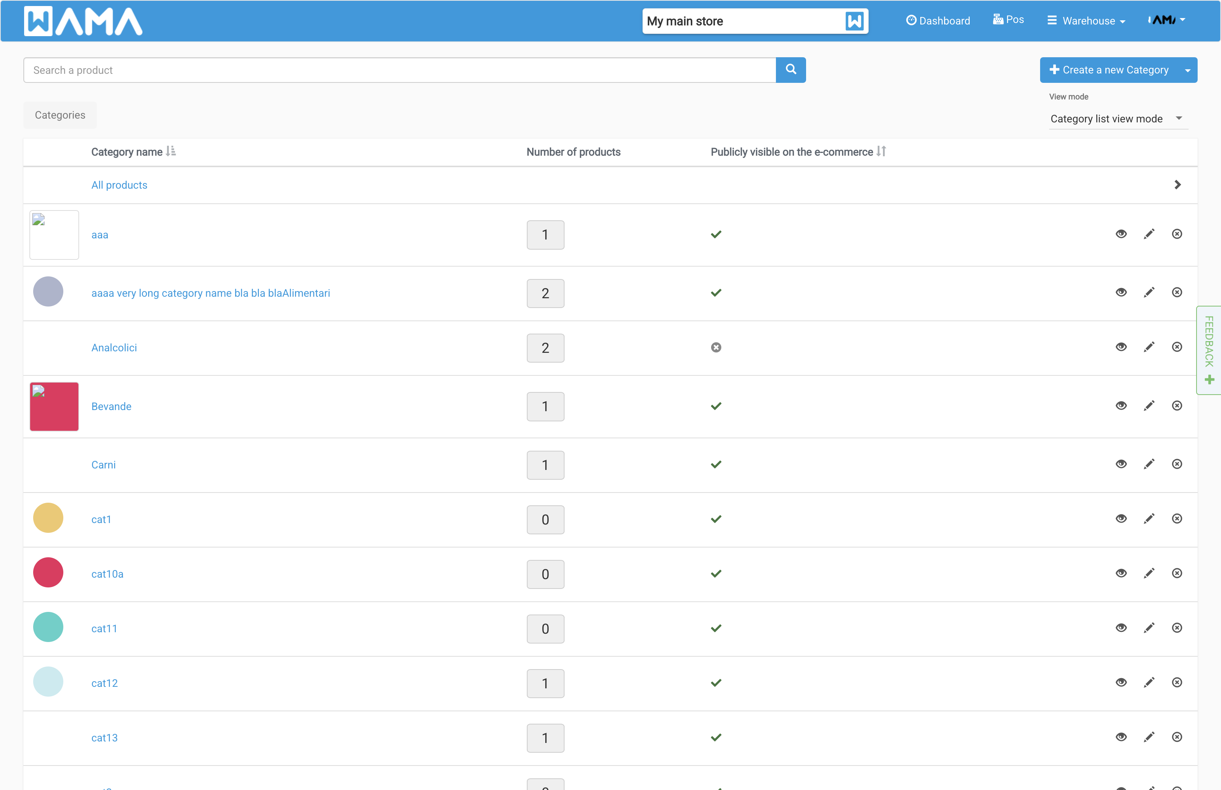
Task: Focus the Search a product field
Action: tap(399, 70)
